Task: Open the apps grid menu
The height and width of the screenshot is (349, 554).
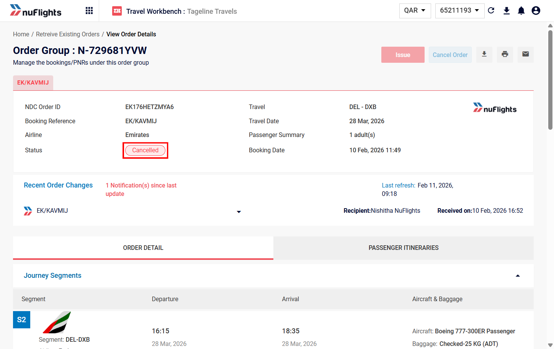Action: [x=89, y=11]
